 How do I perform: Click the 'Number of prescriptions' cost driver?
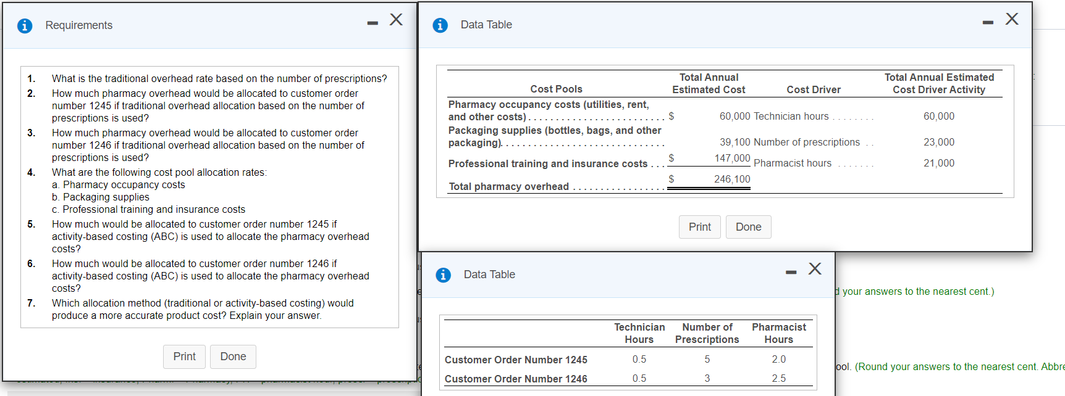807,142
